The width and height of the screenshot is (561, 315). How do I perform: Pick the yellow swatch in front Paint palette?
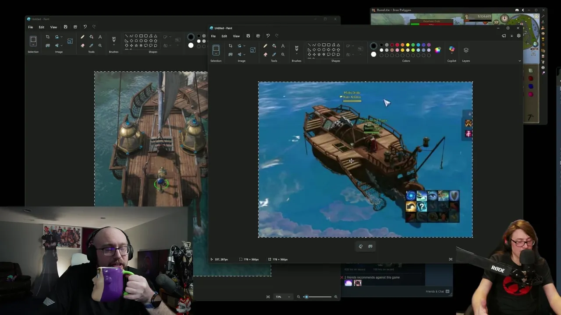pyautogui.click(x=408, y=45)
